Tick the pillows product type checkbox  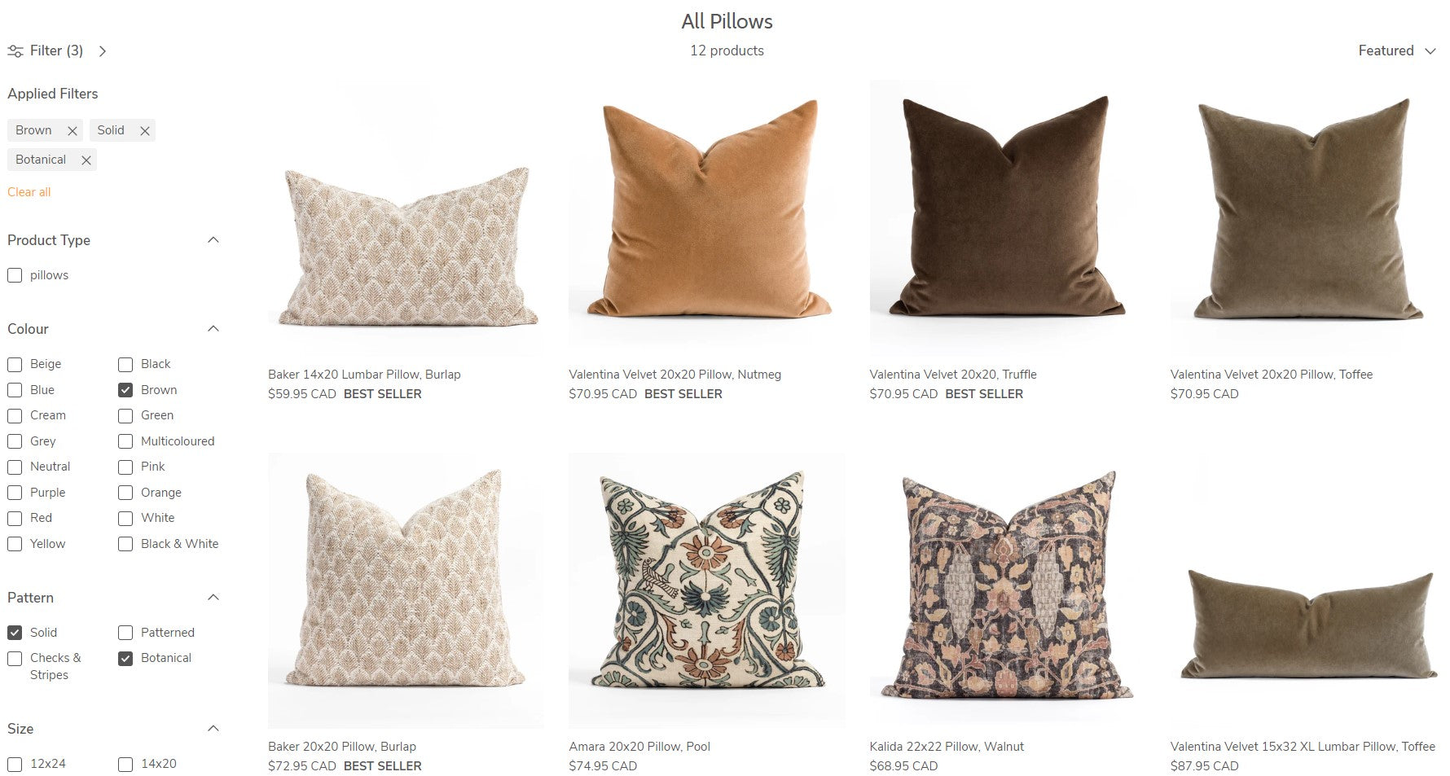[x=15, y=275]
